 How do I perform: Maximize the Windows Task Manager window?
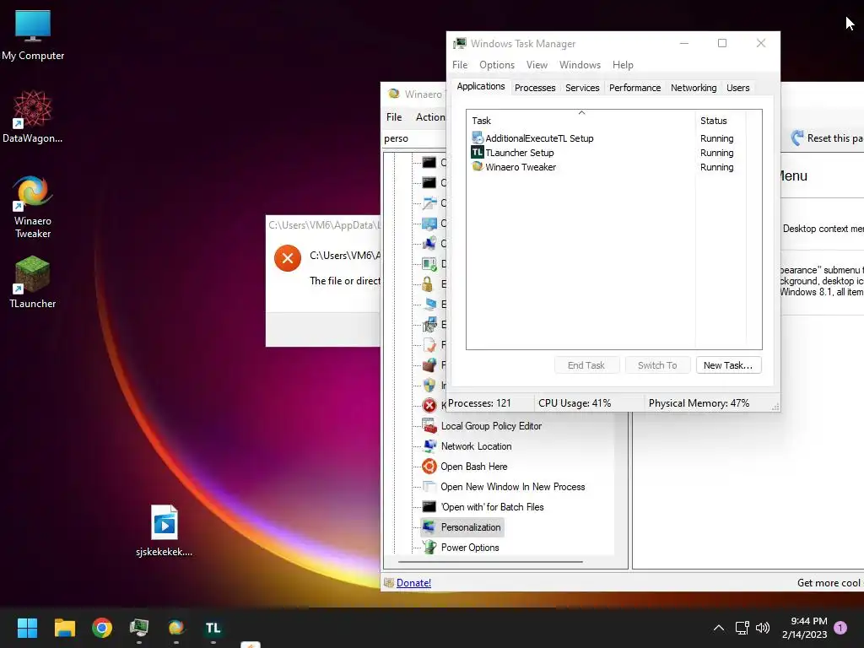(722, 43)
